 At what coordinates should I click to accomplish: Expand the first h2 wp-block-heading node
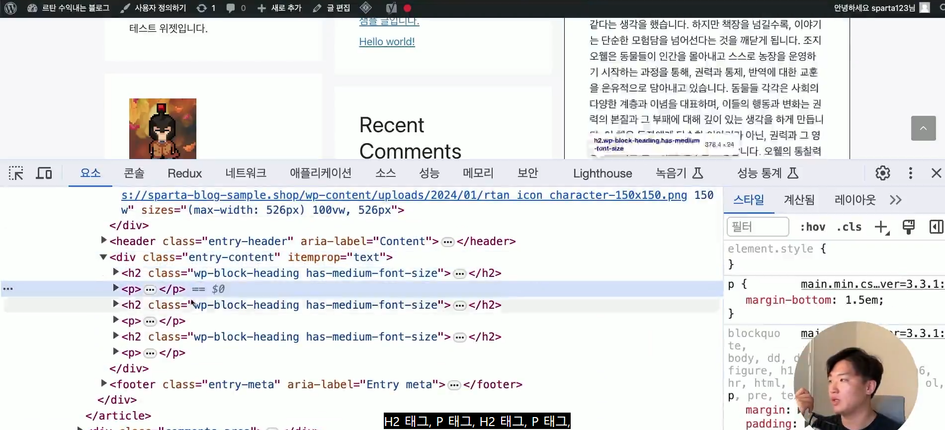point(115,272)
